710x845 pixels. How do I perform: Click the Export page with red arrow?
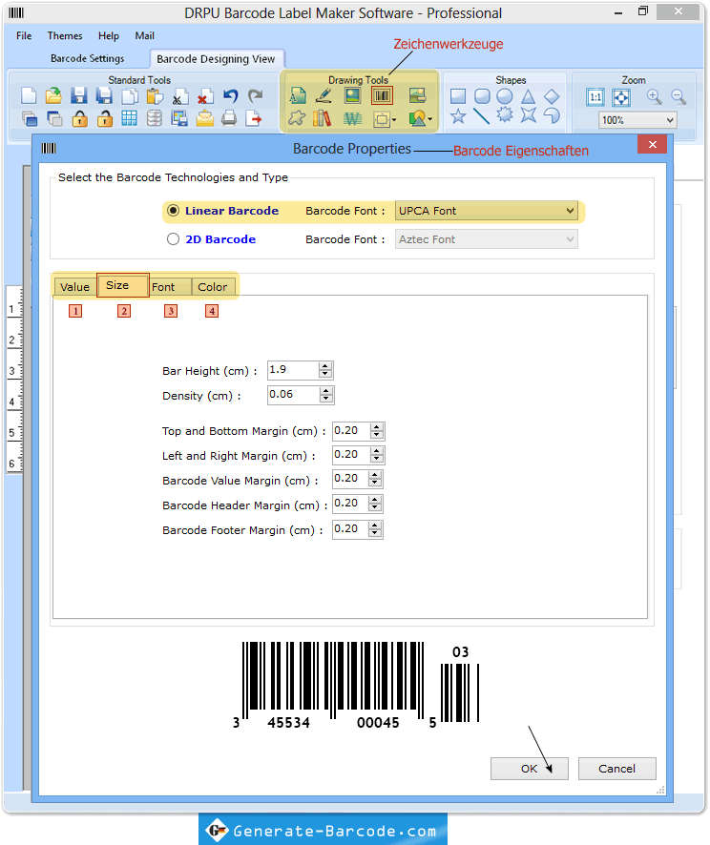point(254,118)
